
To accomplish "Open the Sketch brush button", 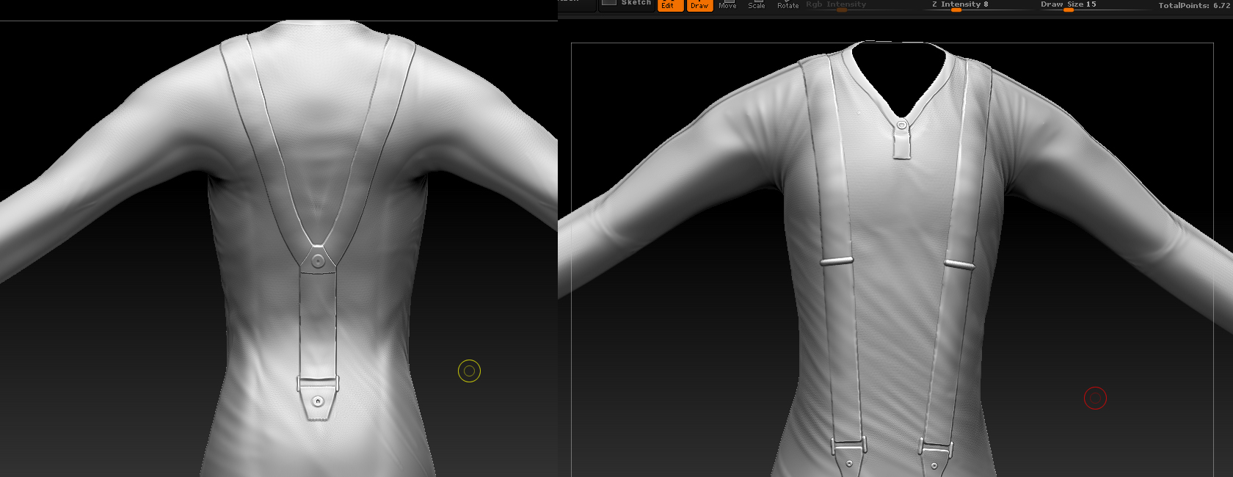I will click(x=627, y=5).
